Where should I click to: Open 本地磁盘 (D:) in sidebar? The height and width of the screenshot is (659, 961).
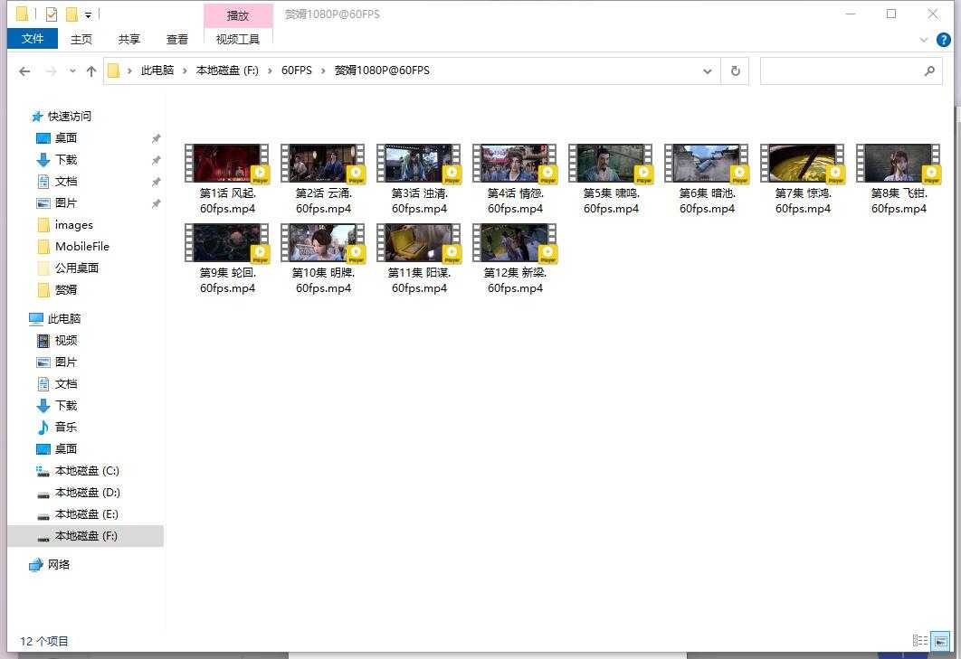point(87,493)
